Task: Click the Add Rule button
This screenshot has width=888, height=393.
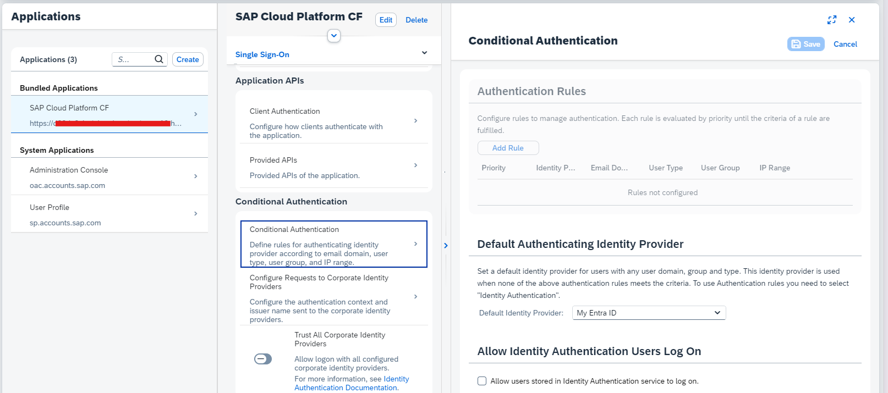Action: [x=508, y=148]
